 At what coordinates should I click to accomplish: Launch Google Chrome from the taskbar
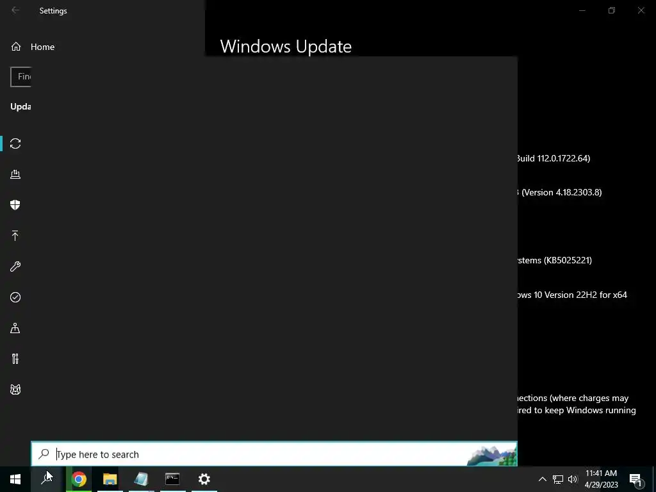(x=79, y=479)
